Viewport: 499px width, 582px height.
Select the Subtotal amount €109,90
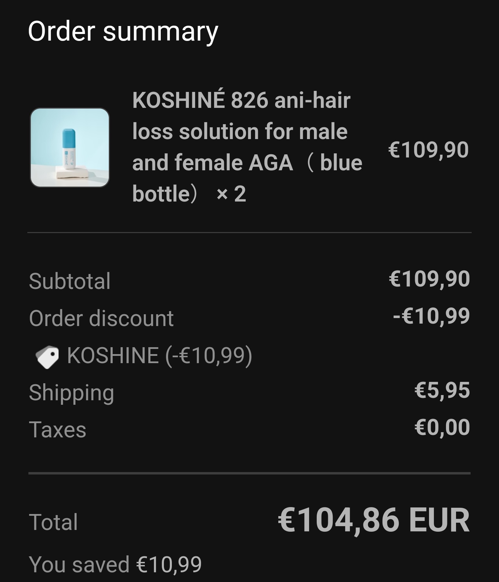pyautogui.click(x=429, y=279)
